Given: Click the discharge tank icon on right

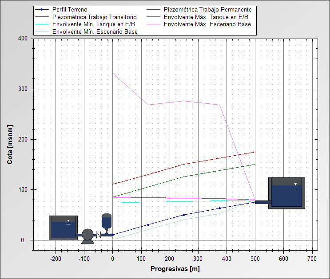Looking at the screenshot, I should tap(286, 193).
